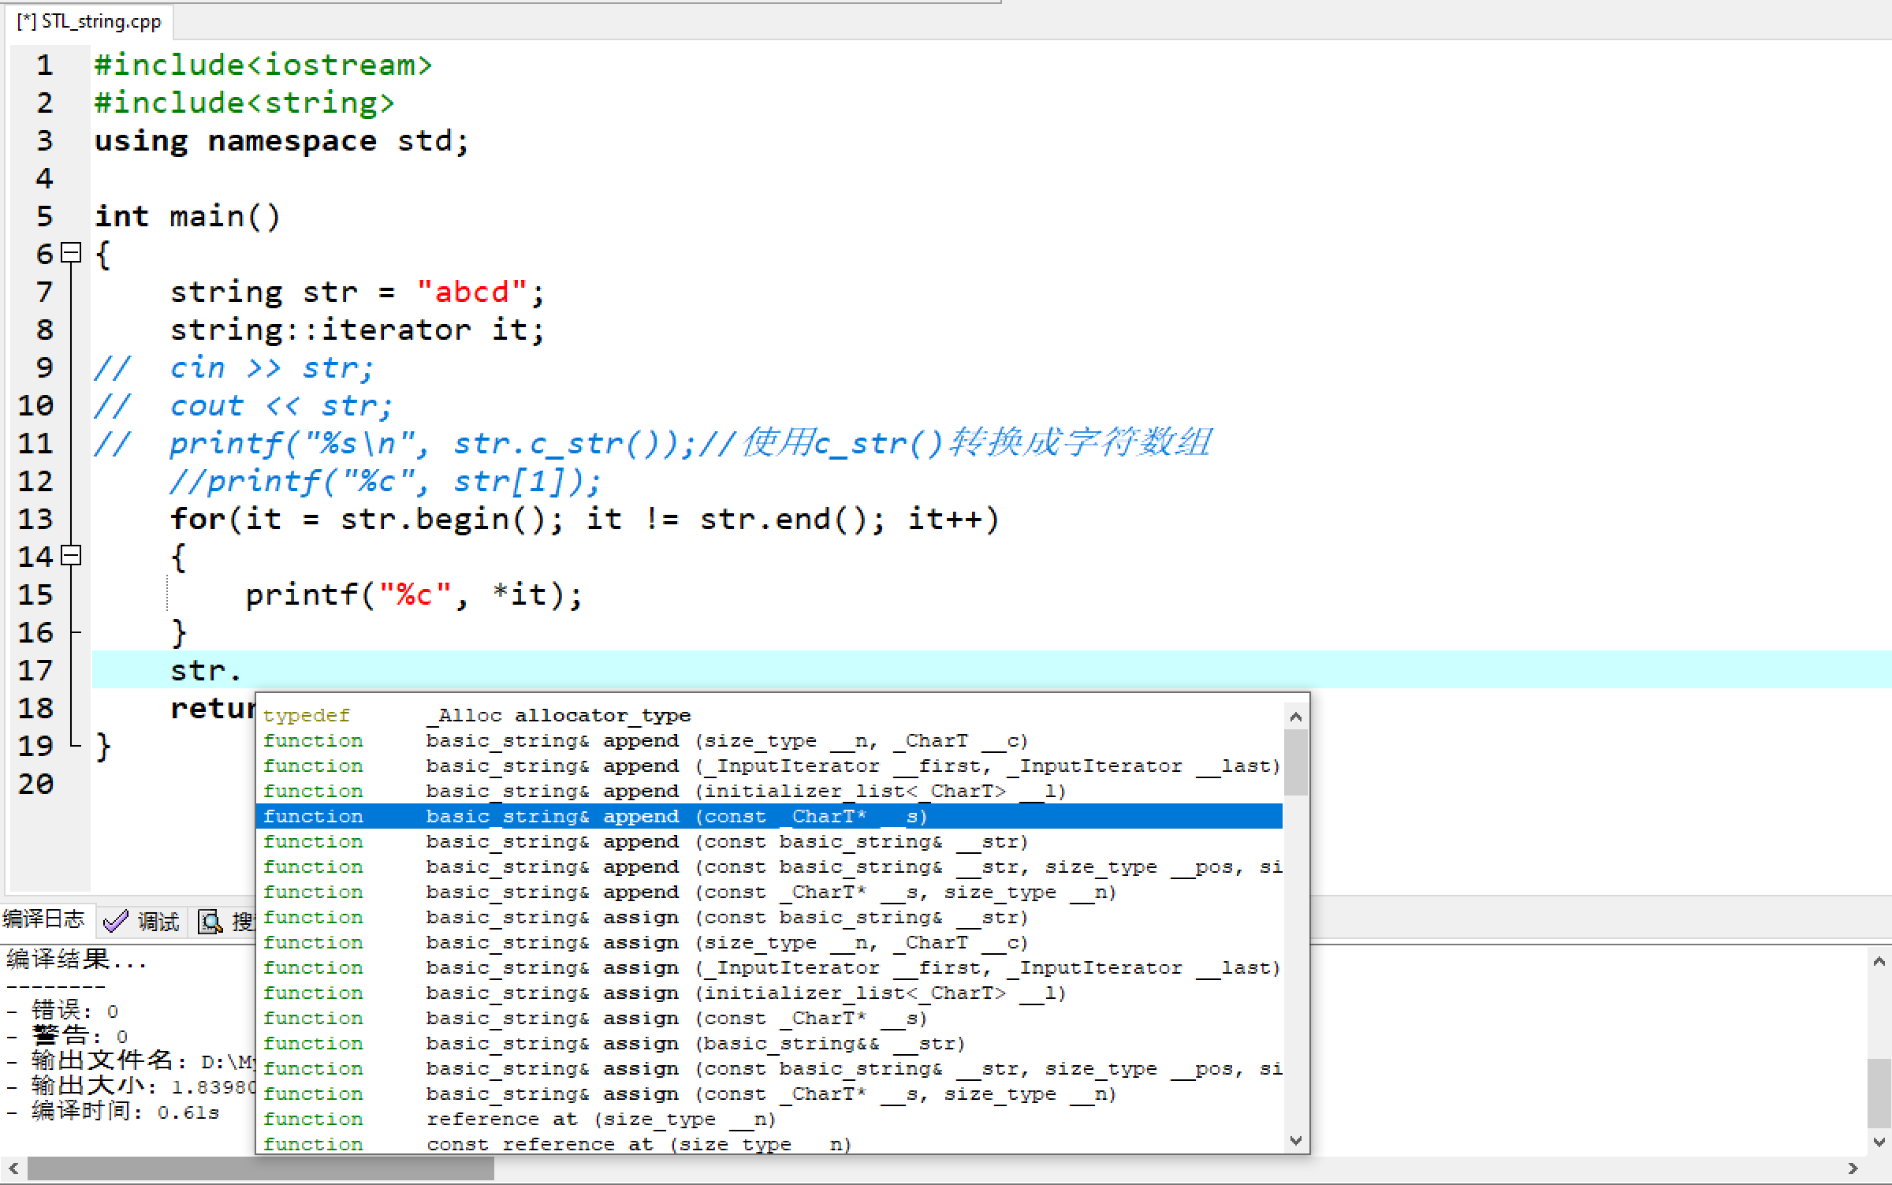This screenshot has width=1892, height=1185.
Task: Click the "using namespace std;" line
Action: 282,140
